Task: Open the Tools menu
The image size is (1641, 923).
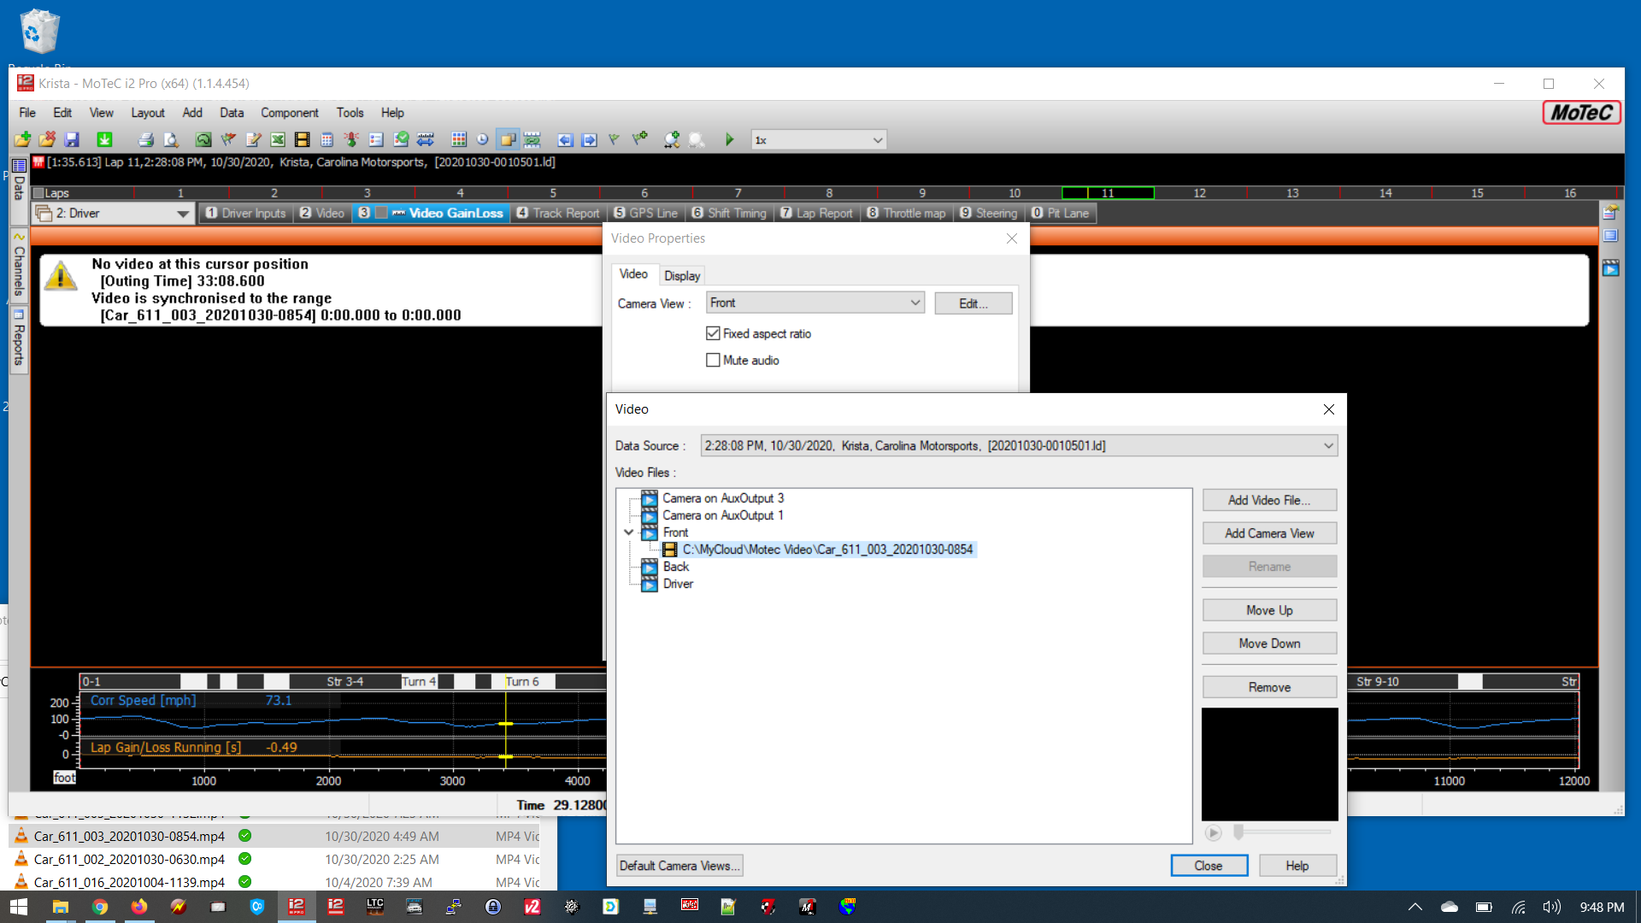Action: [350, 113]
